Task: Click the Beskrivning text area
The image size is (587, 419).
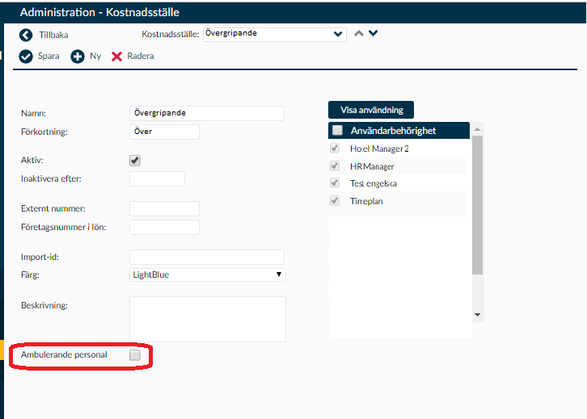Action: click(x=208, y=319)
